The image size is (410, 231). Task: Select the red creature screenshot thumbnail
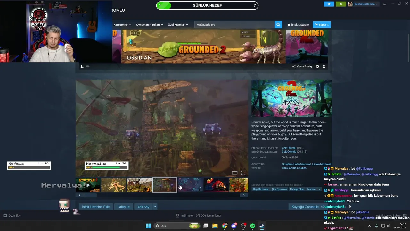tap(216, 185)
